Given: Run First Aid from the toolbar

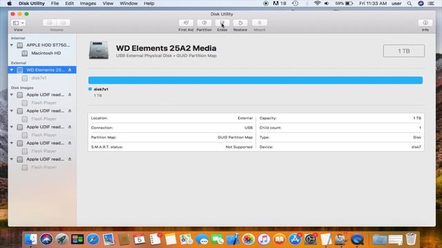Looking at the screenshot, I should point(186,23).
